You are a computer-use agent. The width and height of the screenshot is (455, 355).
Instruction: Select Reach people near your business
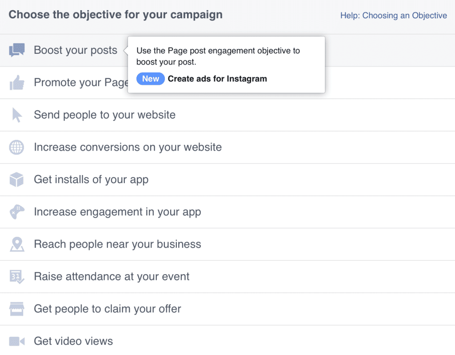click(117, 244)
